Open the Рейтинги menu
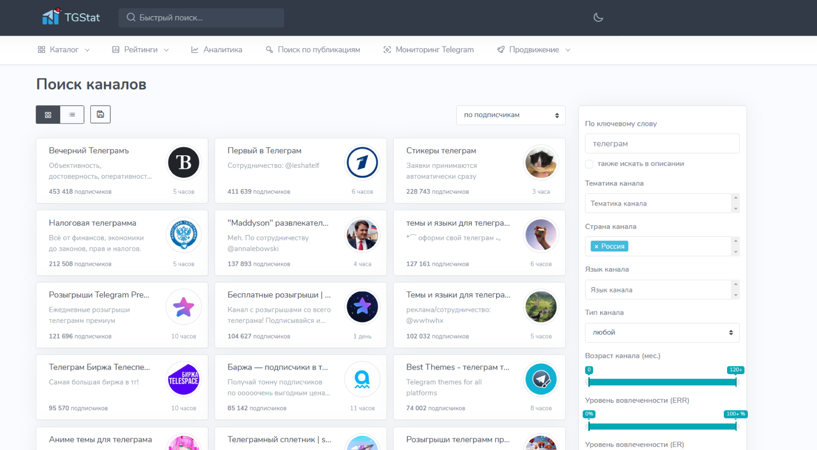The width and height of the screenshot is (817, 450). 141,50
